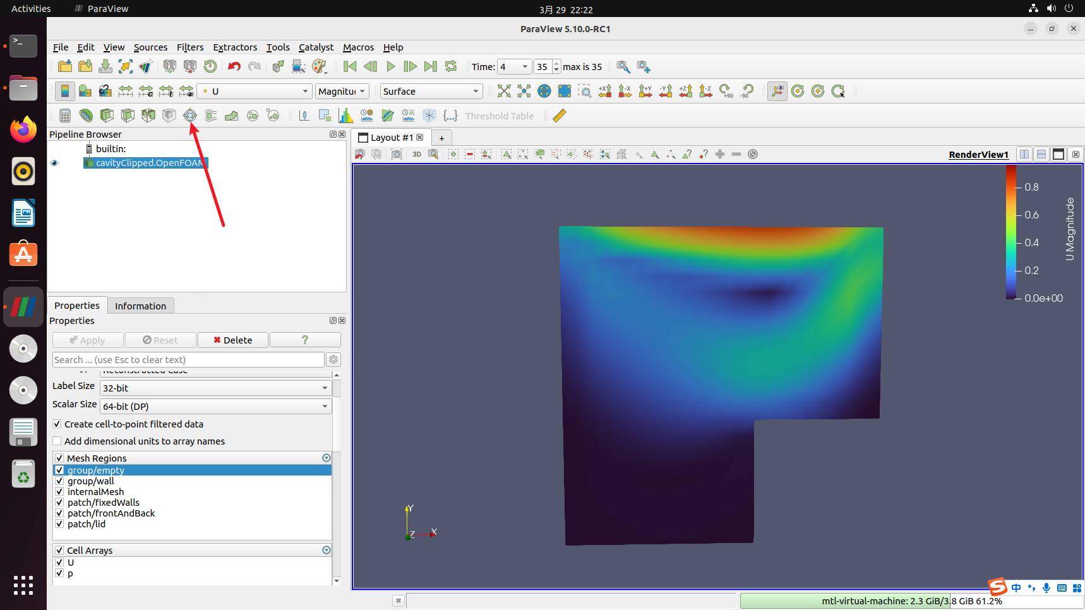Apply the Contour filter icon
This screenshot has width=1085, height=610.
[86, 116]
